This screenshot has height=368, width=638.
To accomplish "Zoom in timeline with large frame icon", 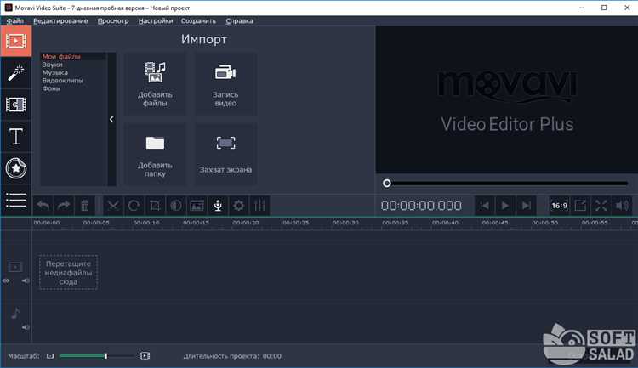I will click(x=145, y=356).
